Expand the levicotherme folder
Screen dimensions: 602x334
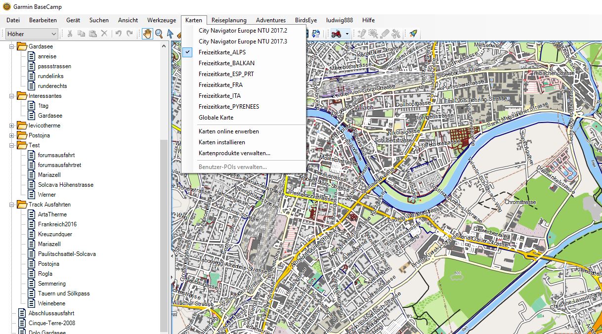tap(12, 125)
